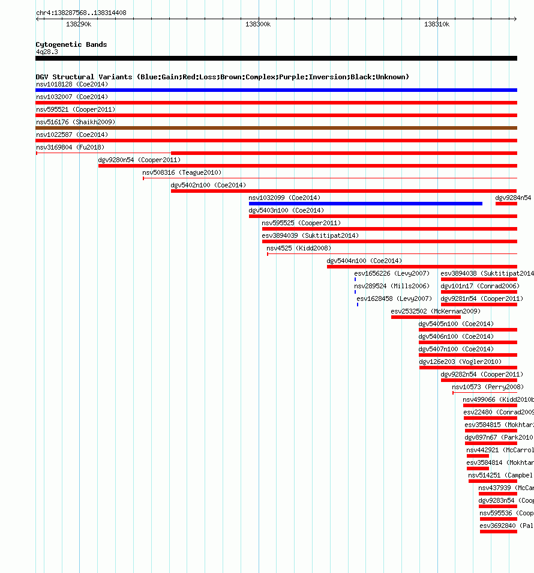Select the blue nsv1018128 gain bar

tap(277, 90)
